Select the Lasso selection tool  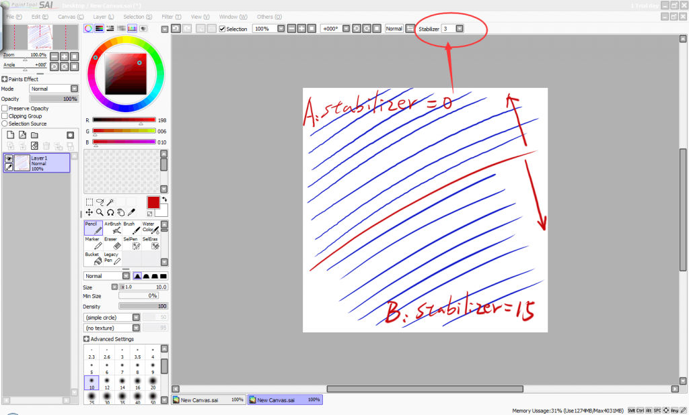(101, 201)
